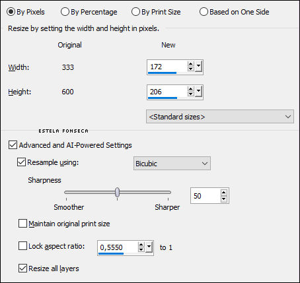Image resolution: width=300 pixels, height=283 pixels.
Task: Click the Height increase spinner arrow
Action: 191,89
